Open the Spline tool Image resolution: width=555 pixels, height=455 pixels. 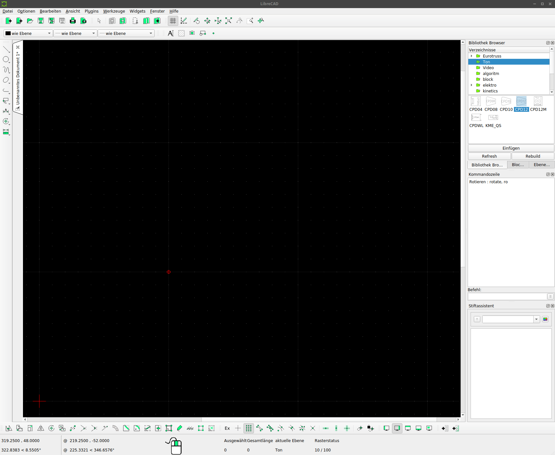coord(6,70)
